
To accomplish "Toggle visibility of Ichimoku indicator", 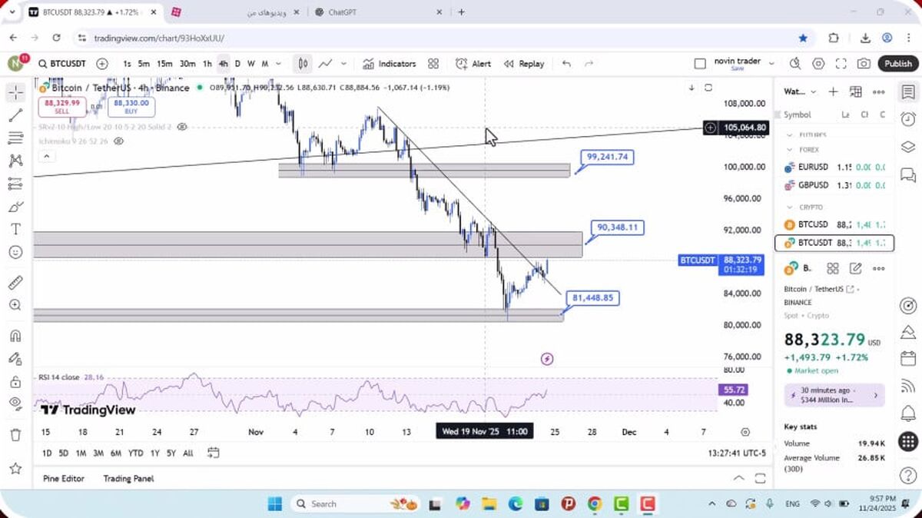I will click(x=118, y=141).
